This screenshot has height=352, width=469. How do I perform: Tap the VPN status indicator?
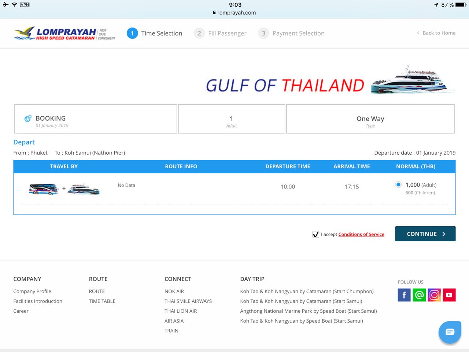coord(25,5)
